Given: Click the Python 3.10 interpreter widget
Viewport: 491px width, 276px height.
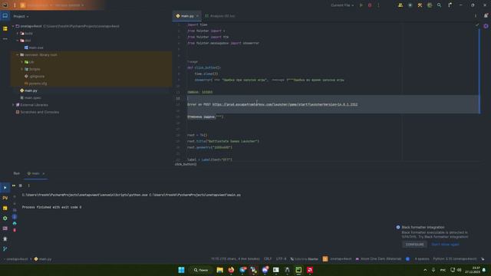Looking at the screenshot, I should click(x=455, y=259).
